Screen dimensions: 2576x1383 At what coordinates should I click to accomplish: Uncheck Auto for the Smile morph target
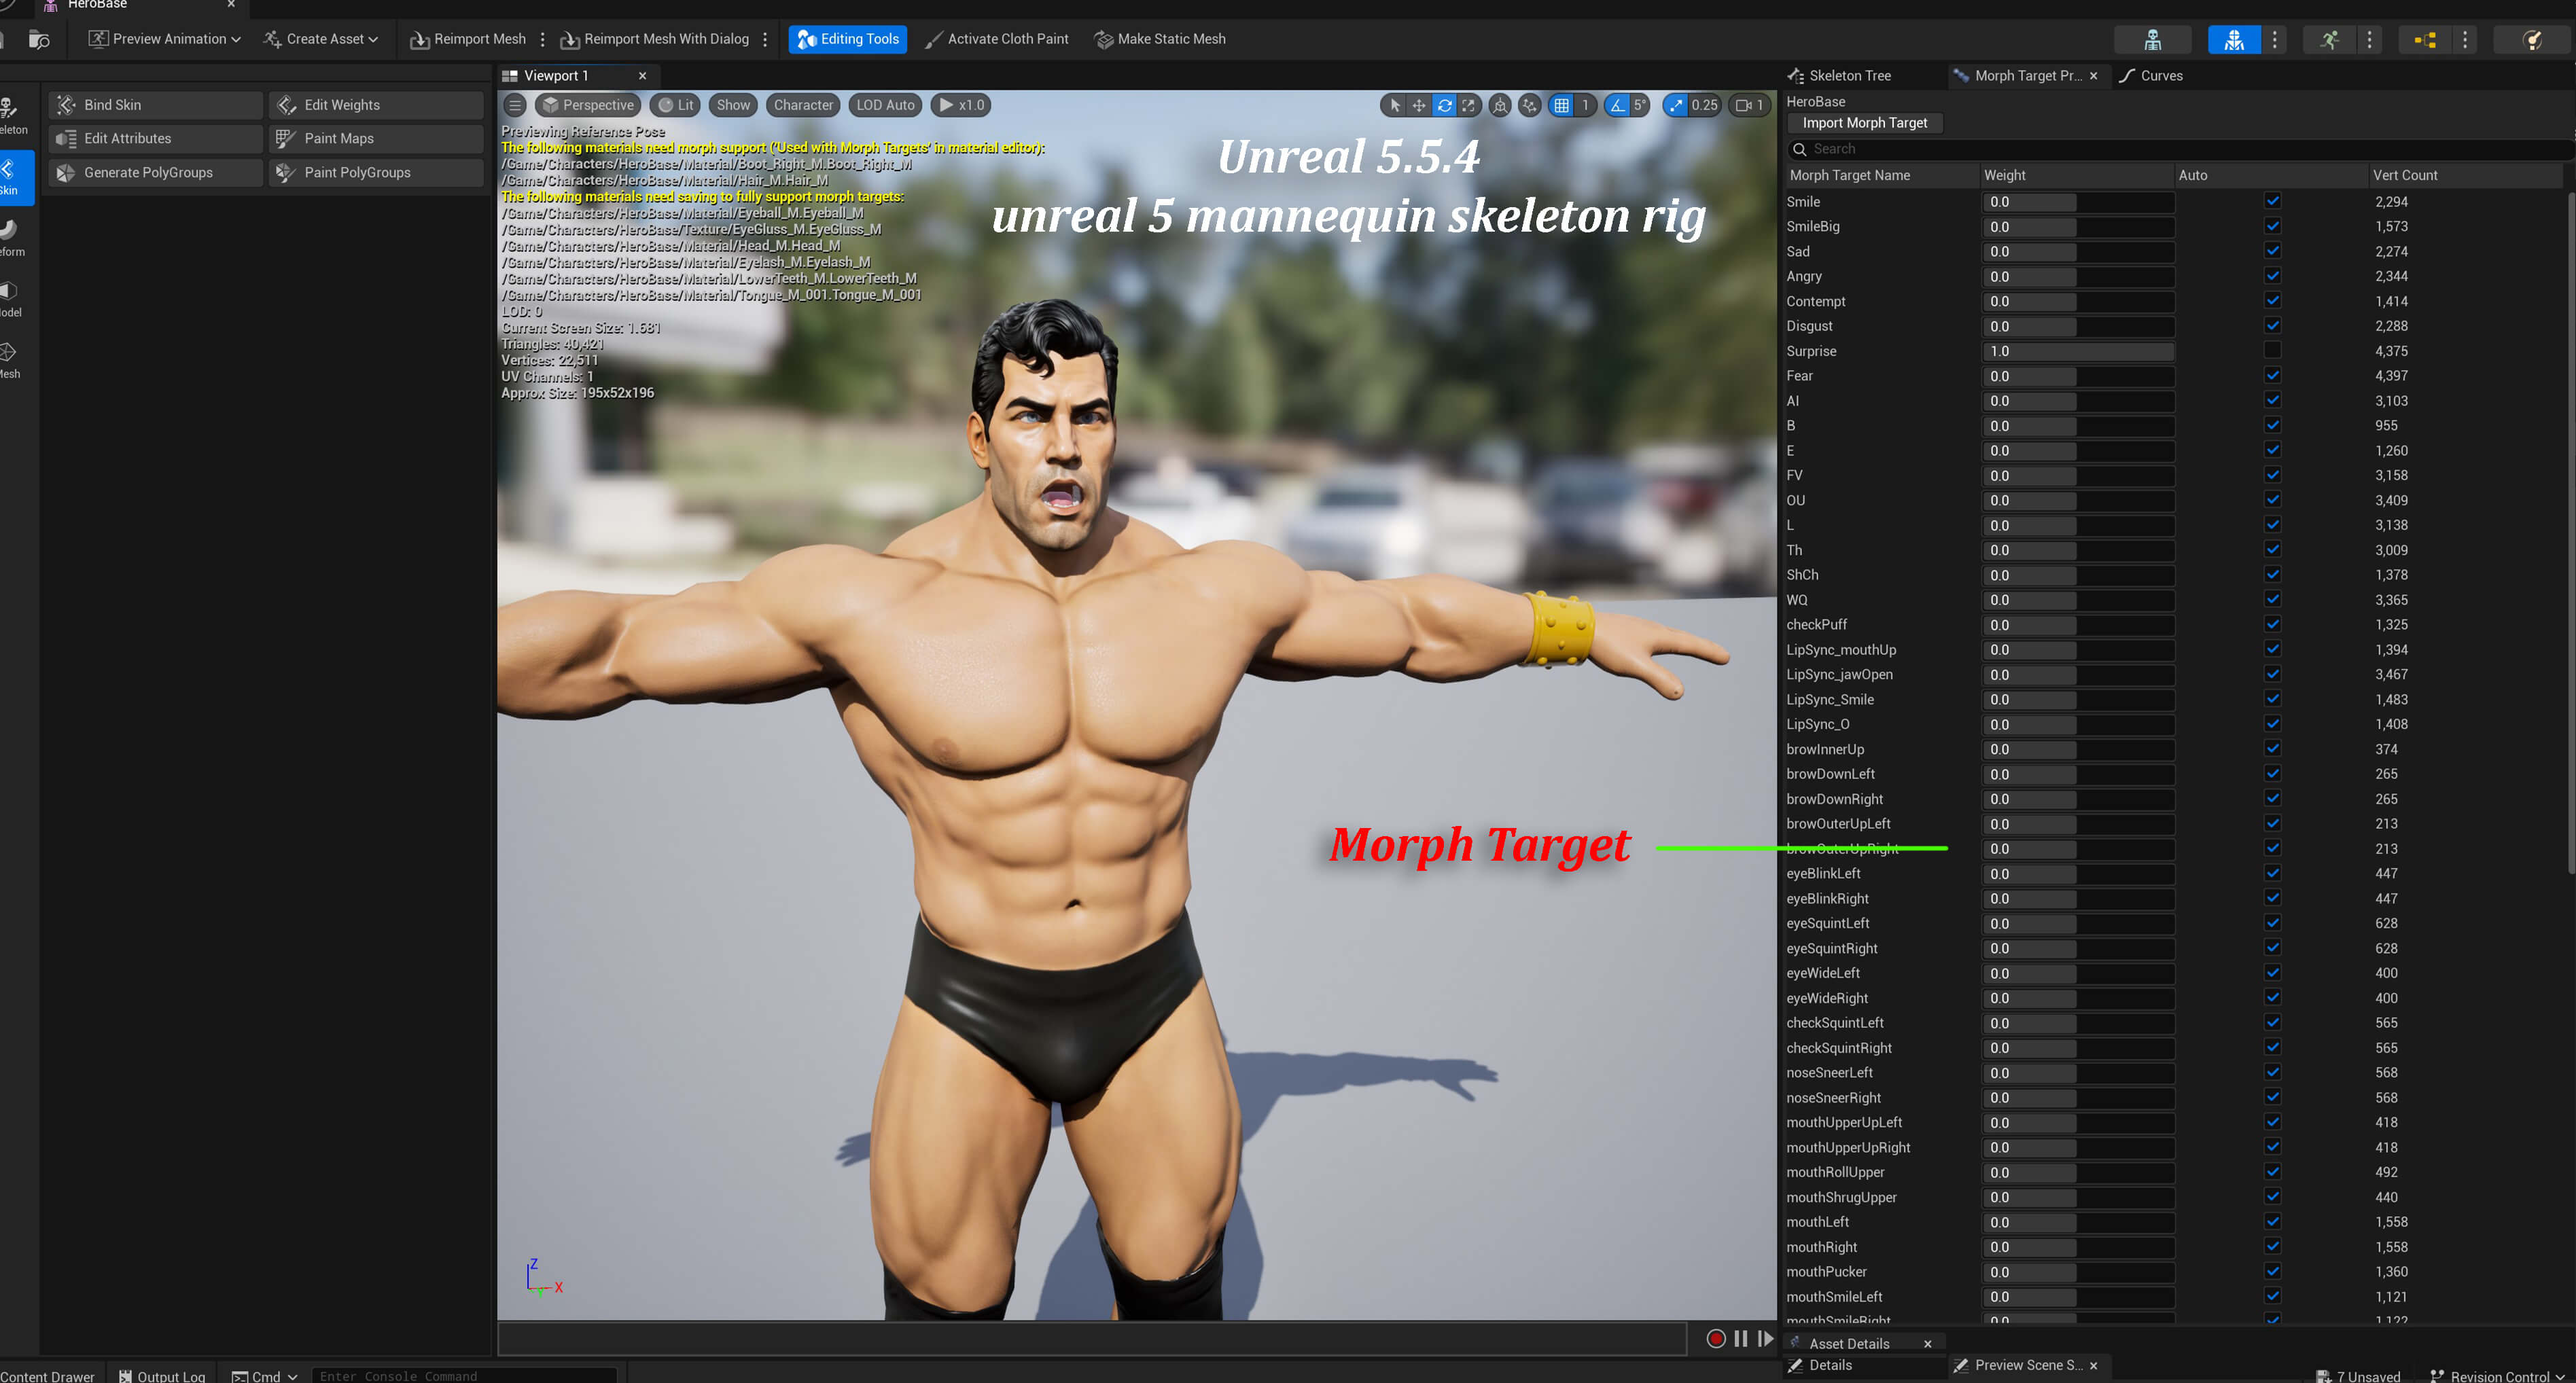pos(2272,201)
